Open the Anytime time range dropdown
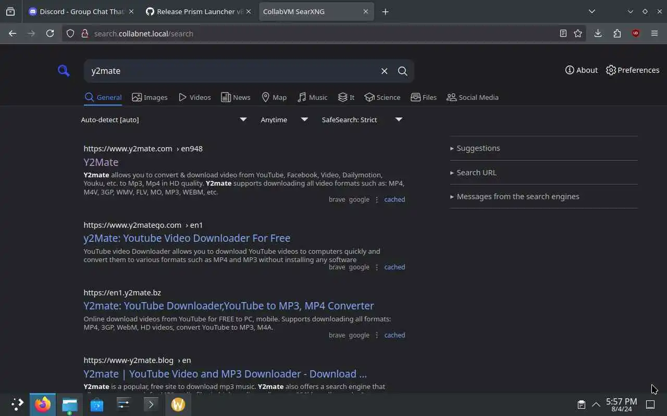The width and height of the screenshot is (667, 416). [285, 120]
